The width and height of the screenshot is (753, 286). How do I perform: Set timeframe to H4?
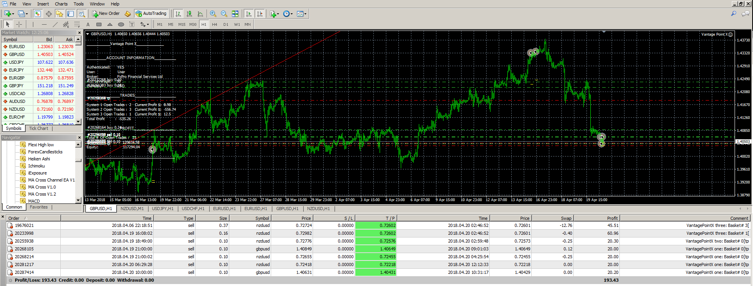(x=214, y=24)
